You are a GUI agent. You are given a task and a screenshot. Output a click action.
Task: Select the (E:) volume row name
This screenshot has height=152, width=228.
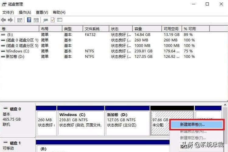point(10,35)
